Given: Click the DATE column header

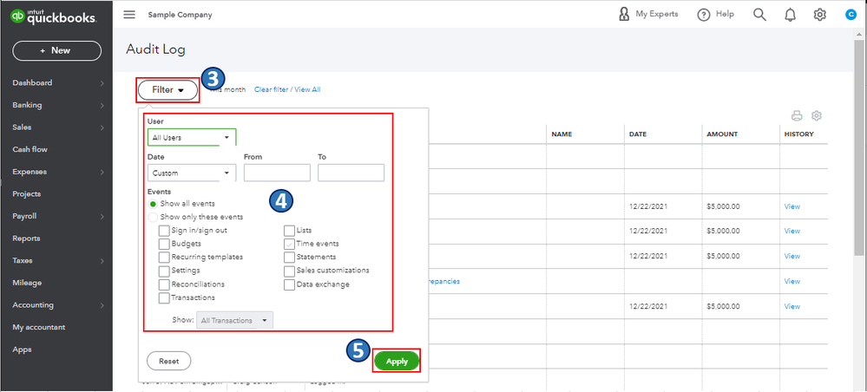Looking at the screenshot, I should click(x=638, y=134).
